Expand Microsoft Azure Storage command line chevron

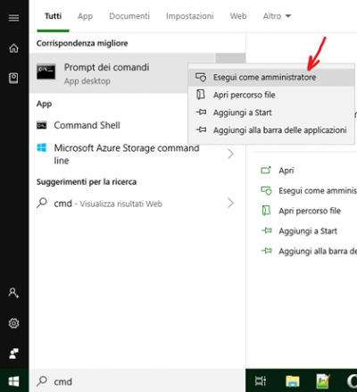[x=230, y=154]
